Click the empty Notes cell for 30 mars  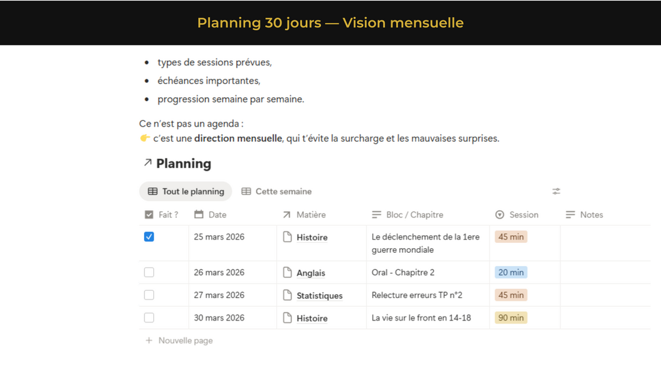tap(605, 318)
